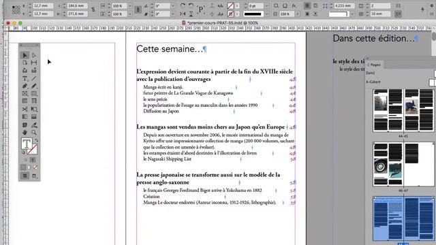Screen dimensions: 436x245
Task: Click the drop shadow button in control bar
Action: (x=285, y=5)
